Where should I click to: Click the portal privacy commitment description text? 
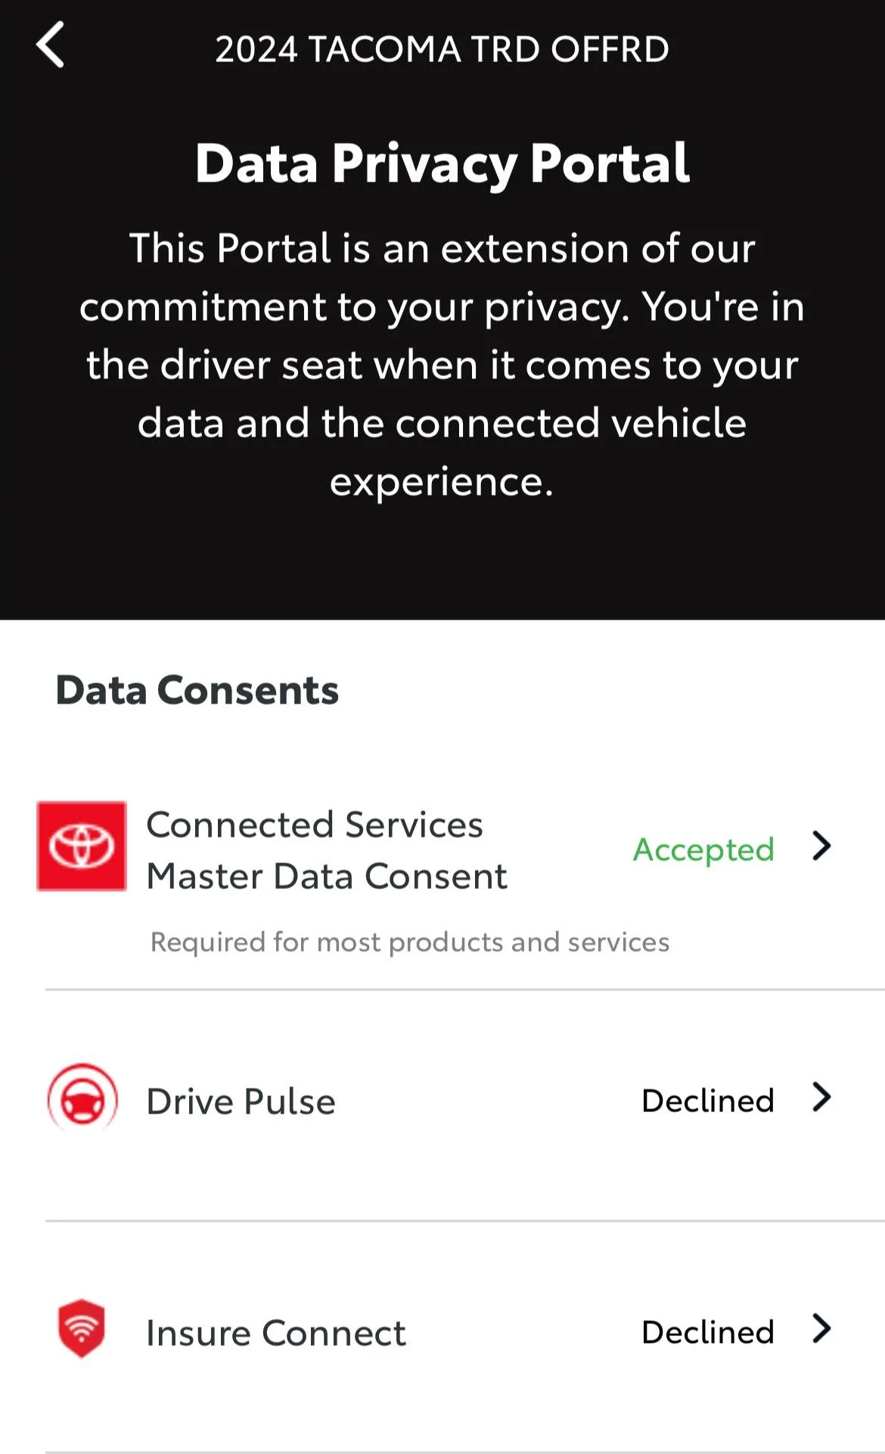(442, 365)
